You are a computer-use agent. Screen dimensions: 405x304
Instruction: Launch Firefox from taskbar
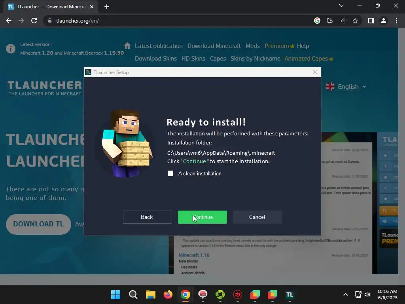pos(168,294)
